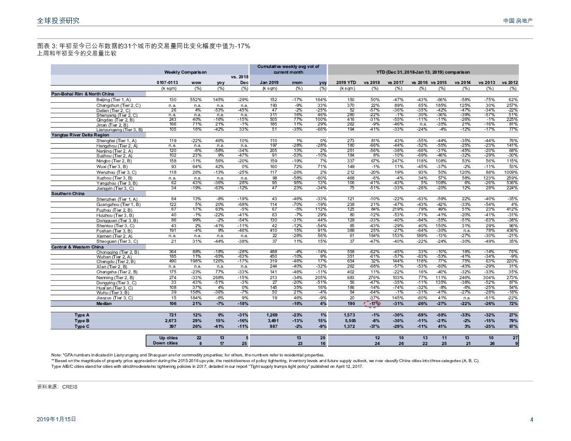Click the 'Guangzhou (Tier 1, B)' row label
Image resolution: width=571 pixels, height=441 pixels.
coord(118,204)
